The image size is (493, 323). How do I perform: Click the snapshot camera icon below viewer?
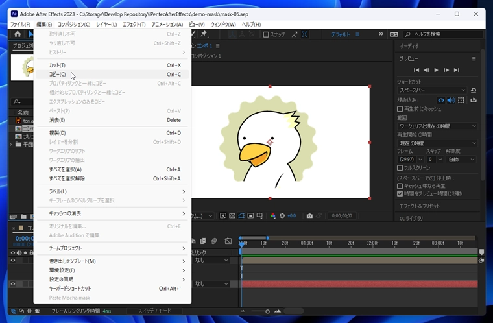pos(309,216)
